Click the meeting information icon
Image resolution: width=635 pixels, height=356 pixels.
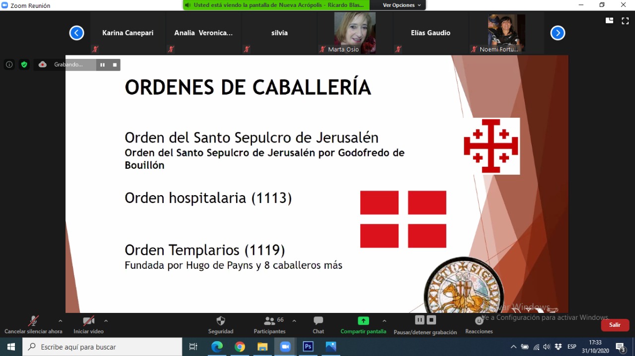[9, 64]
